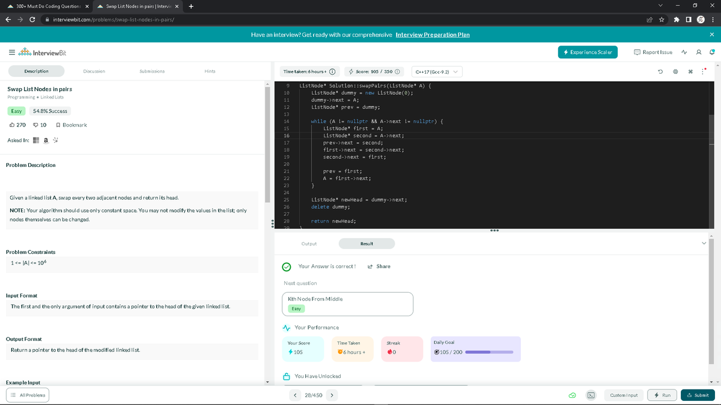Submit the solution
Screen dimensions: 721x405
(x=698, y=395)
